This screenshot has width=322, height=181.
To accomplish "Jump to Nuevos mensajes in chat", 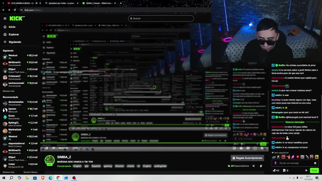I will click(x=295, y=122).
